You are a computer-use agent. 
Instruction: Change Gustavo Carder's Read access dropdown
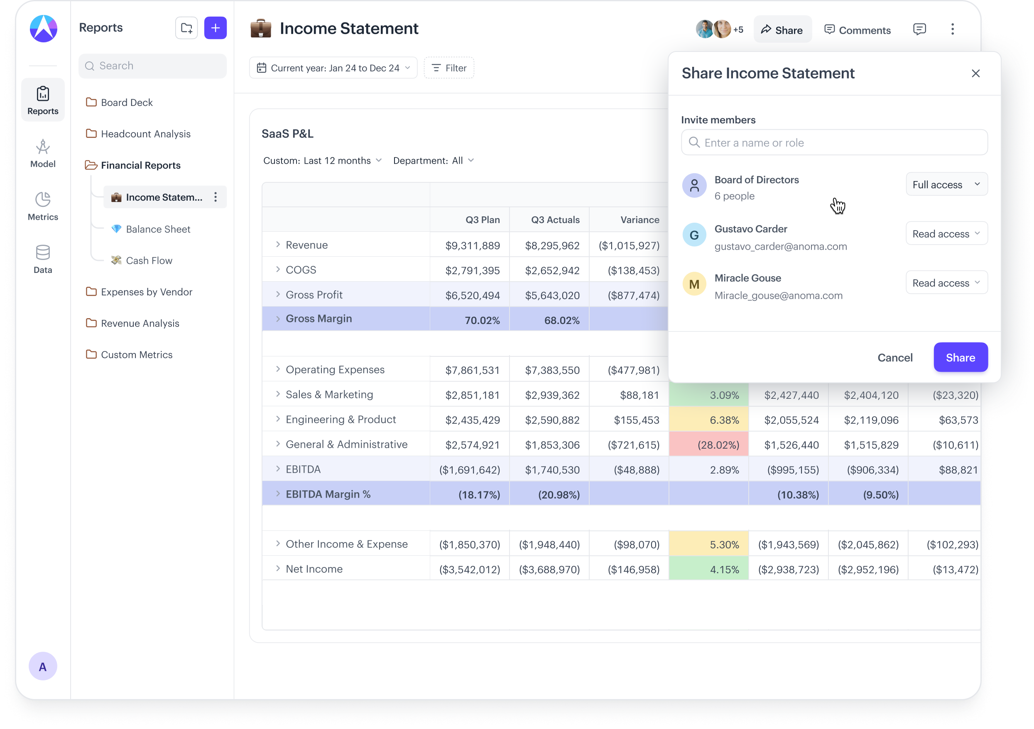946,234
